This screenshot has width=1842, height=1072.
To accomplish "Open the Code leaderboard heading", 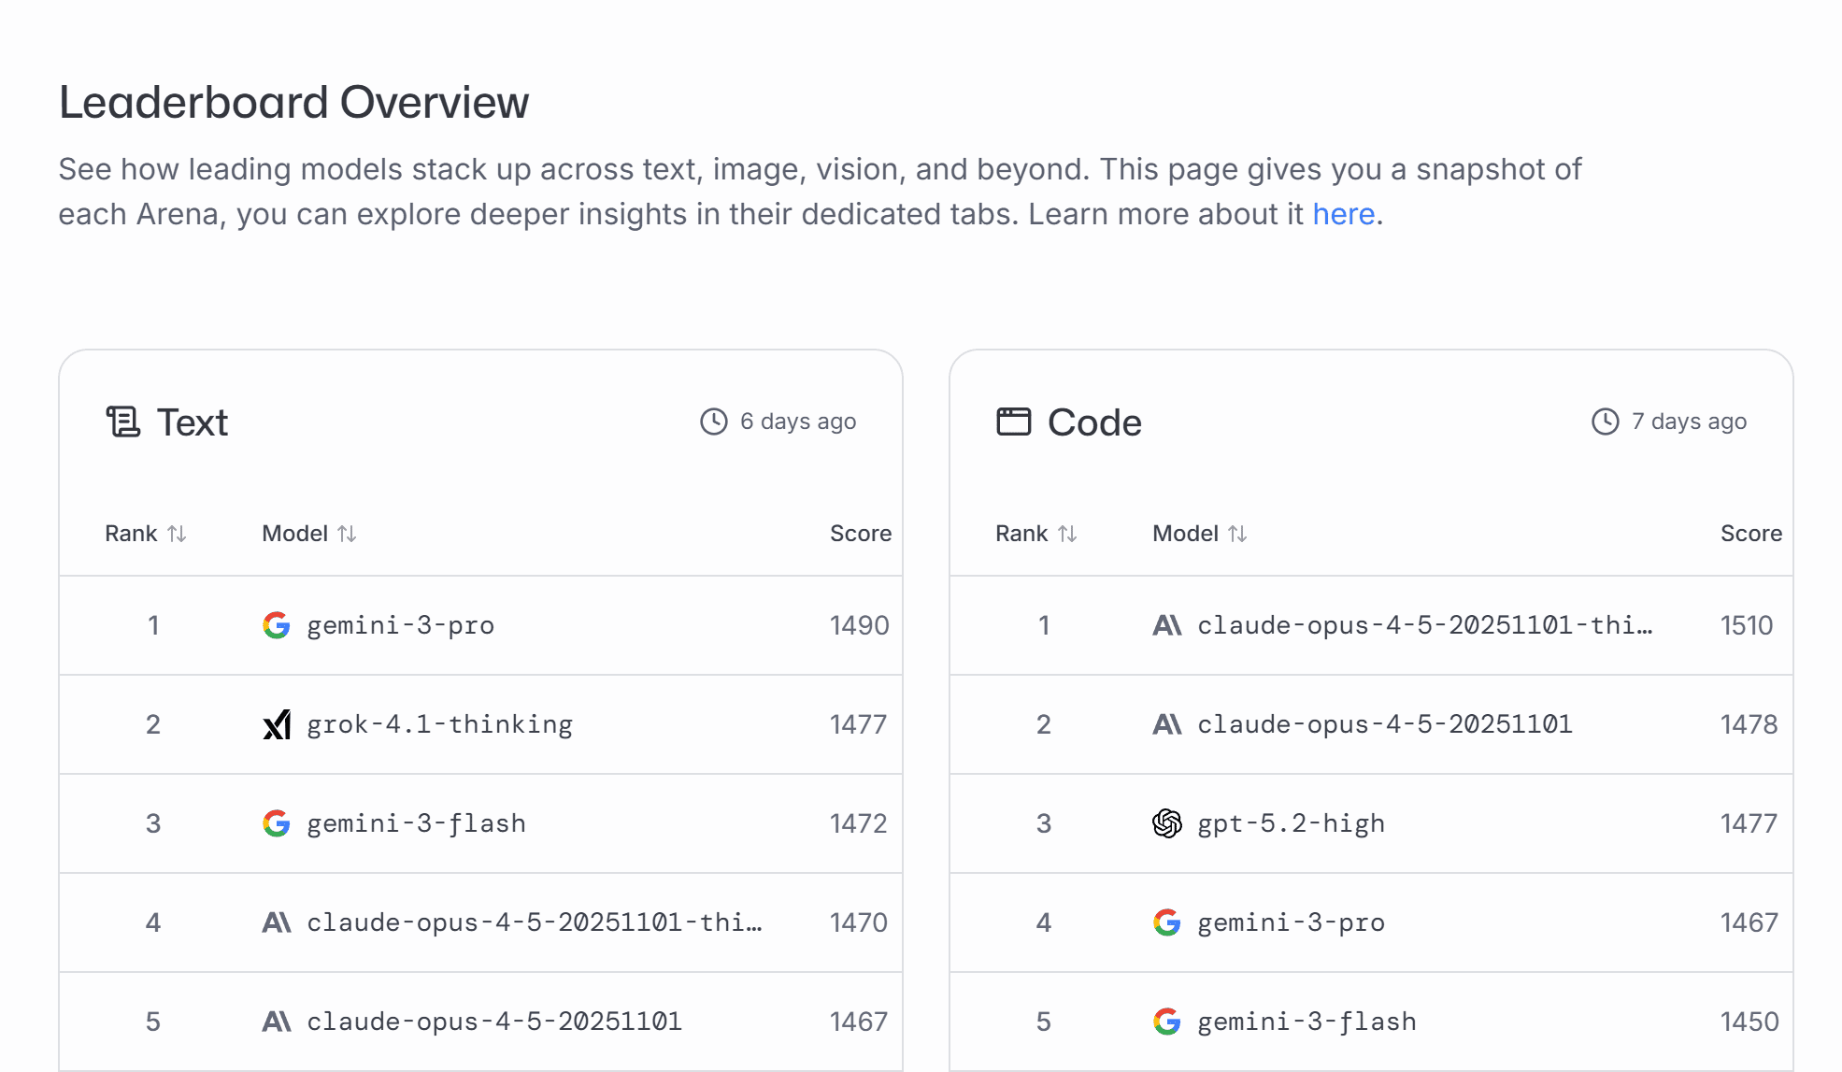I will click(x=1094, y=422).
